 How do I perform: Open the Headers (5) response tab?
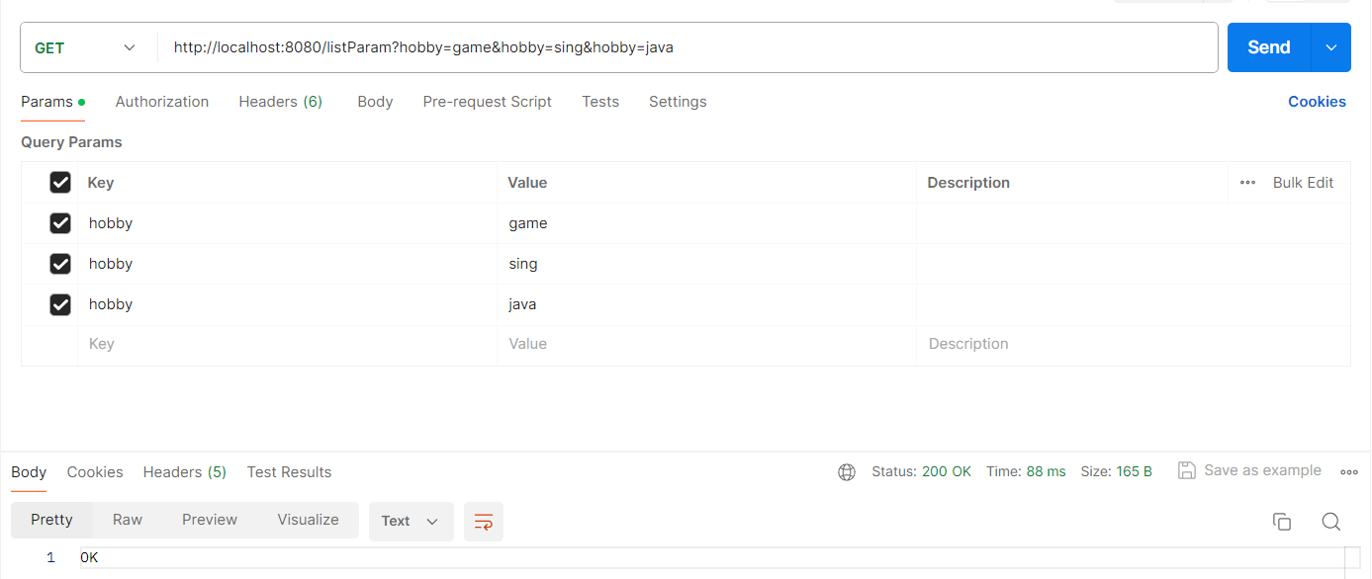coord(185,472)
